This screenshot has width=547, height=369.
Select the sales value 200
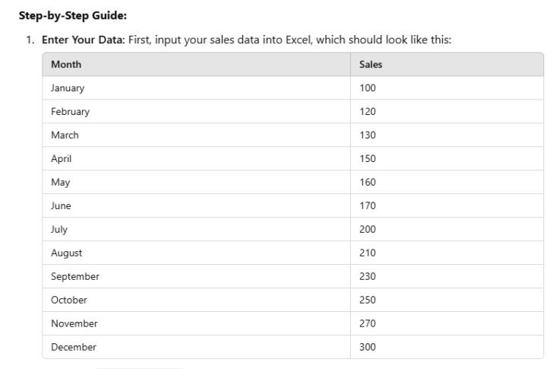tap(368, 230)
